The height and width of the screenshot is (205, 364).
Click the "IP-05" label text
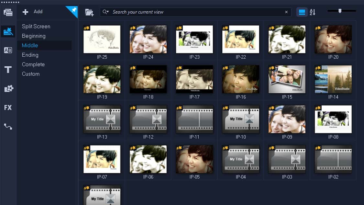(x=194, y=177)
